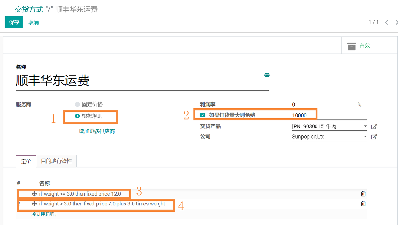Screen dimensions: 398x225
Task: Click the 取消 button
Action: pos(33,22)
